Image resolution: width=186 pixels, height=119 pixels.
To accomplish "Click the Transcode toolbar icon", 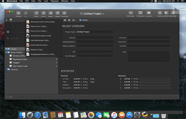I will tap(64, 13).
